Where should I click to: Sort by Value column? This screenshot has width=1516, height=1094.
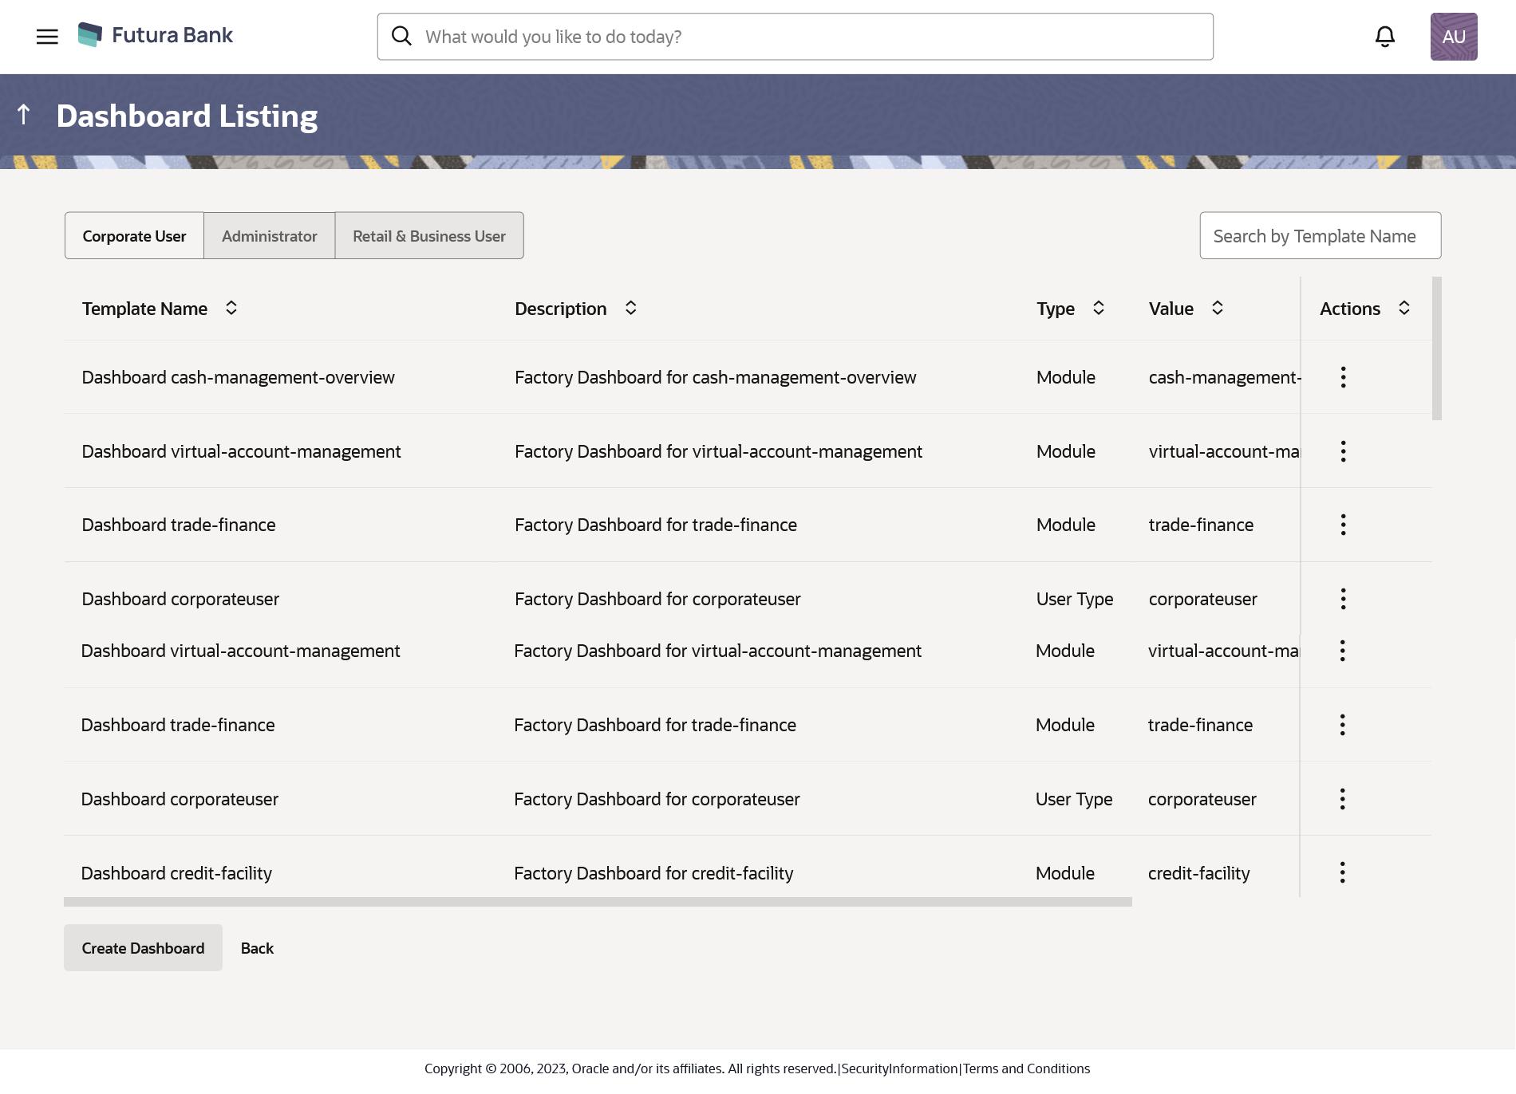(x=1218, y=309)
